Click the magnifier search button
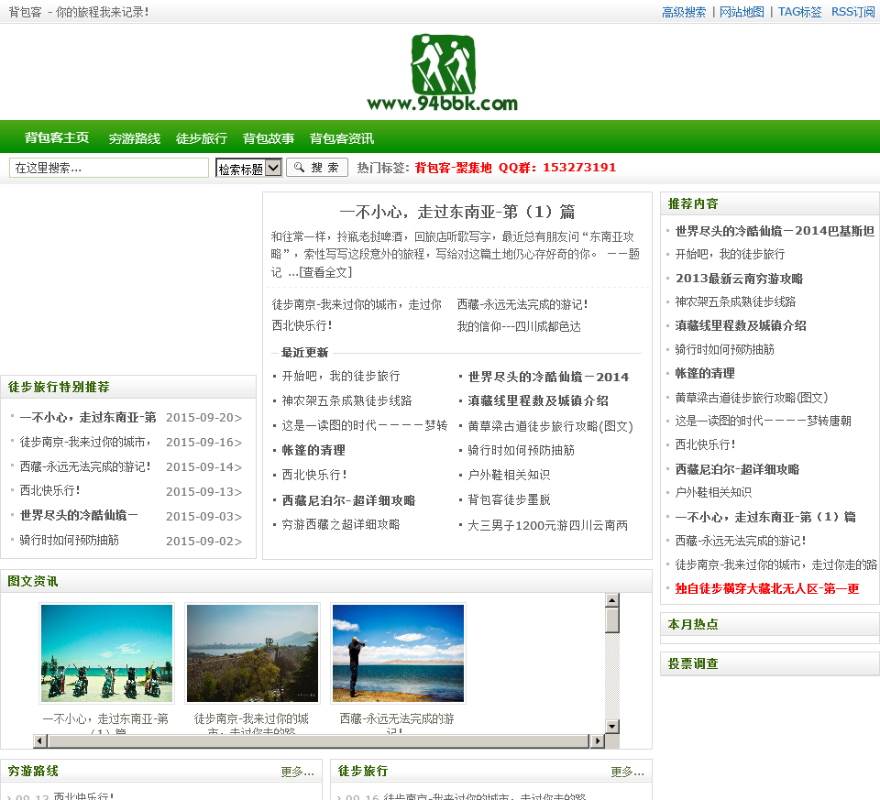 [317, 167]
